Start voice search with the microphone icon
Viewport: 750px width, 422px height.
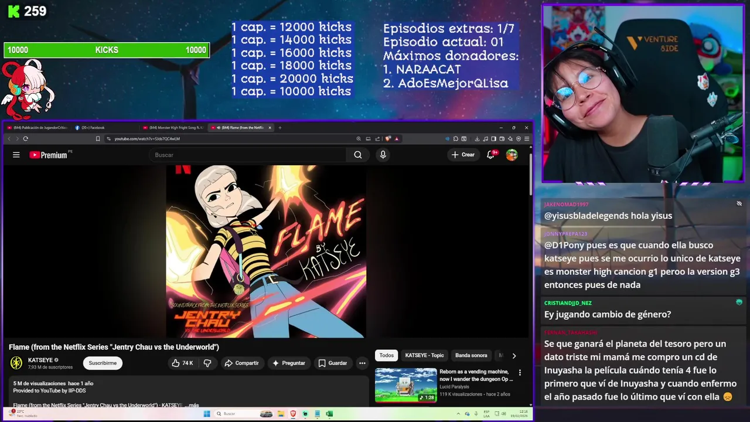pyautogui.click(x=383, y=155)
